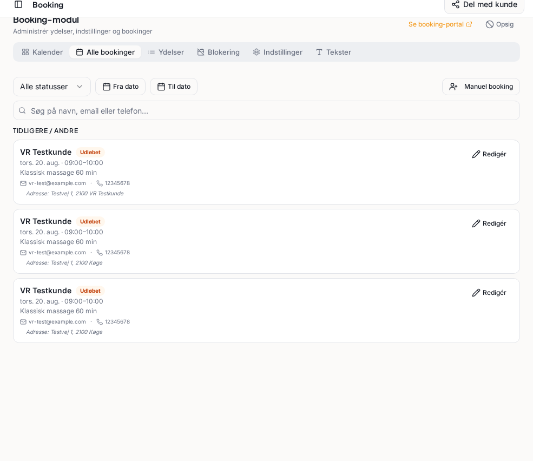Select the Alle bookinger tab

pyautogui.click(x=106, y=52)
